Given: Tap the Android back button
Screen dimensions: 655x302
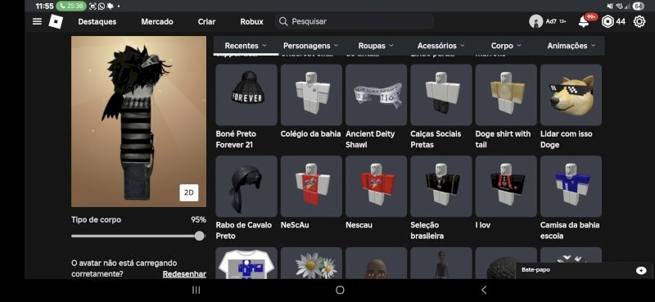Looking at the screenshot, I should (x=484, y=290).
